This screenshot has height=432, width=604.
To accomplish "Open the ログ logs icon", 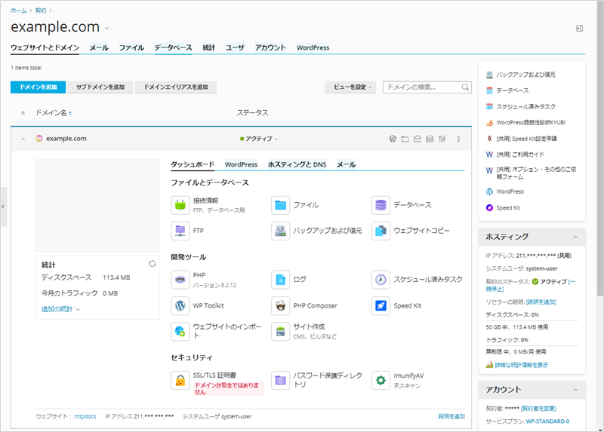I will tap(280, 280).
